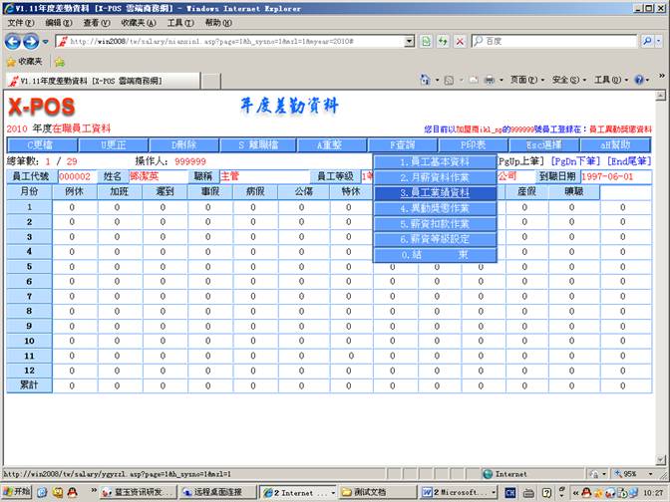The width and height of the screenshot is (670, 502).
Task: Click the Home icon in command bar
Action: (425, 80)
